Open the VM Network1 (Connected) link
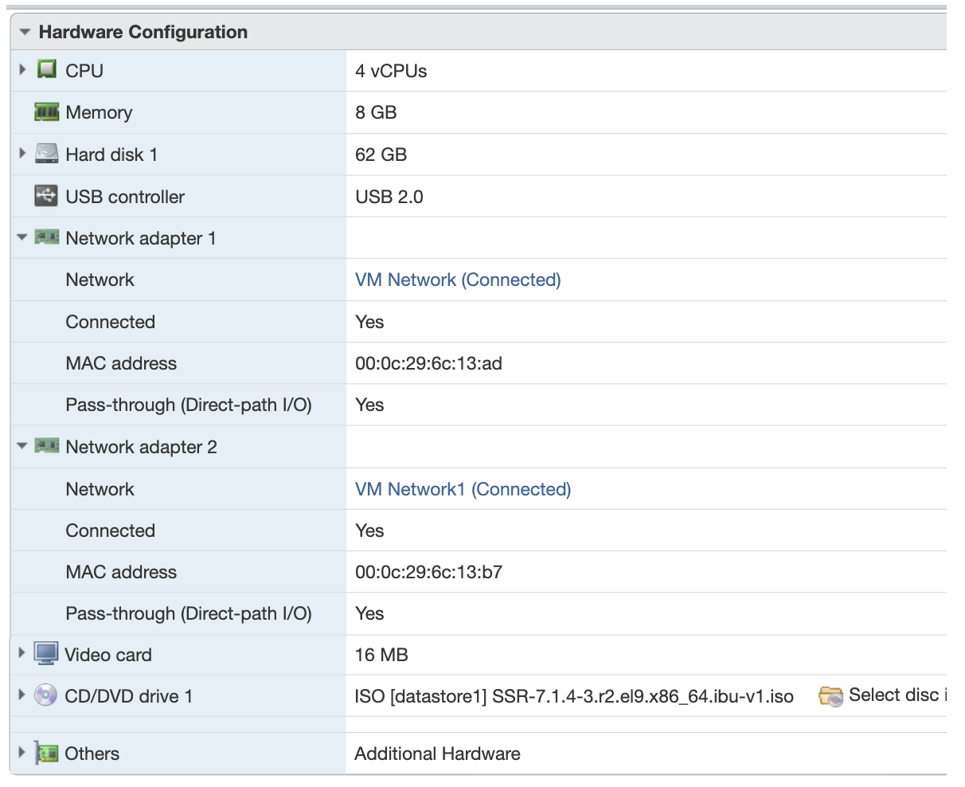 click(x=463, y=489)
